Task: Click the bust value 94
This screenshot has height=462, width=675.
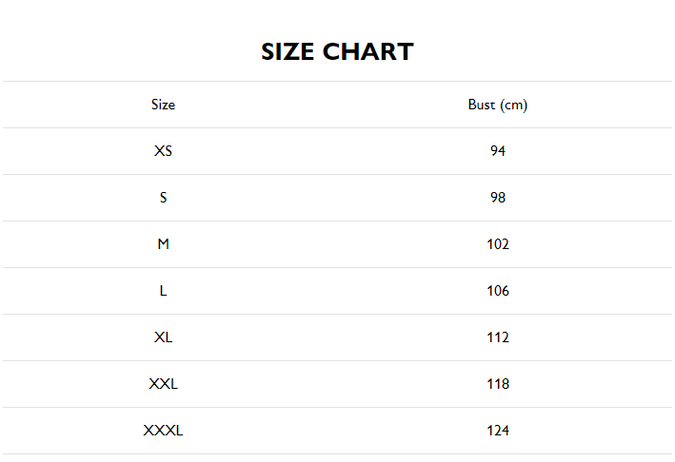Action: (498, 151)
